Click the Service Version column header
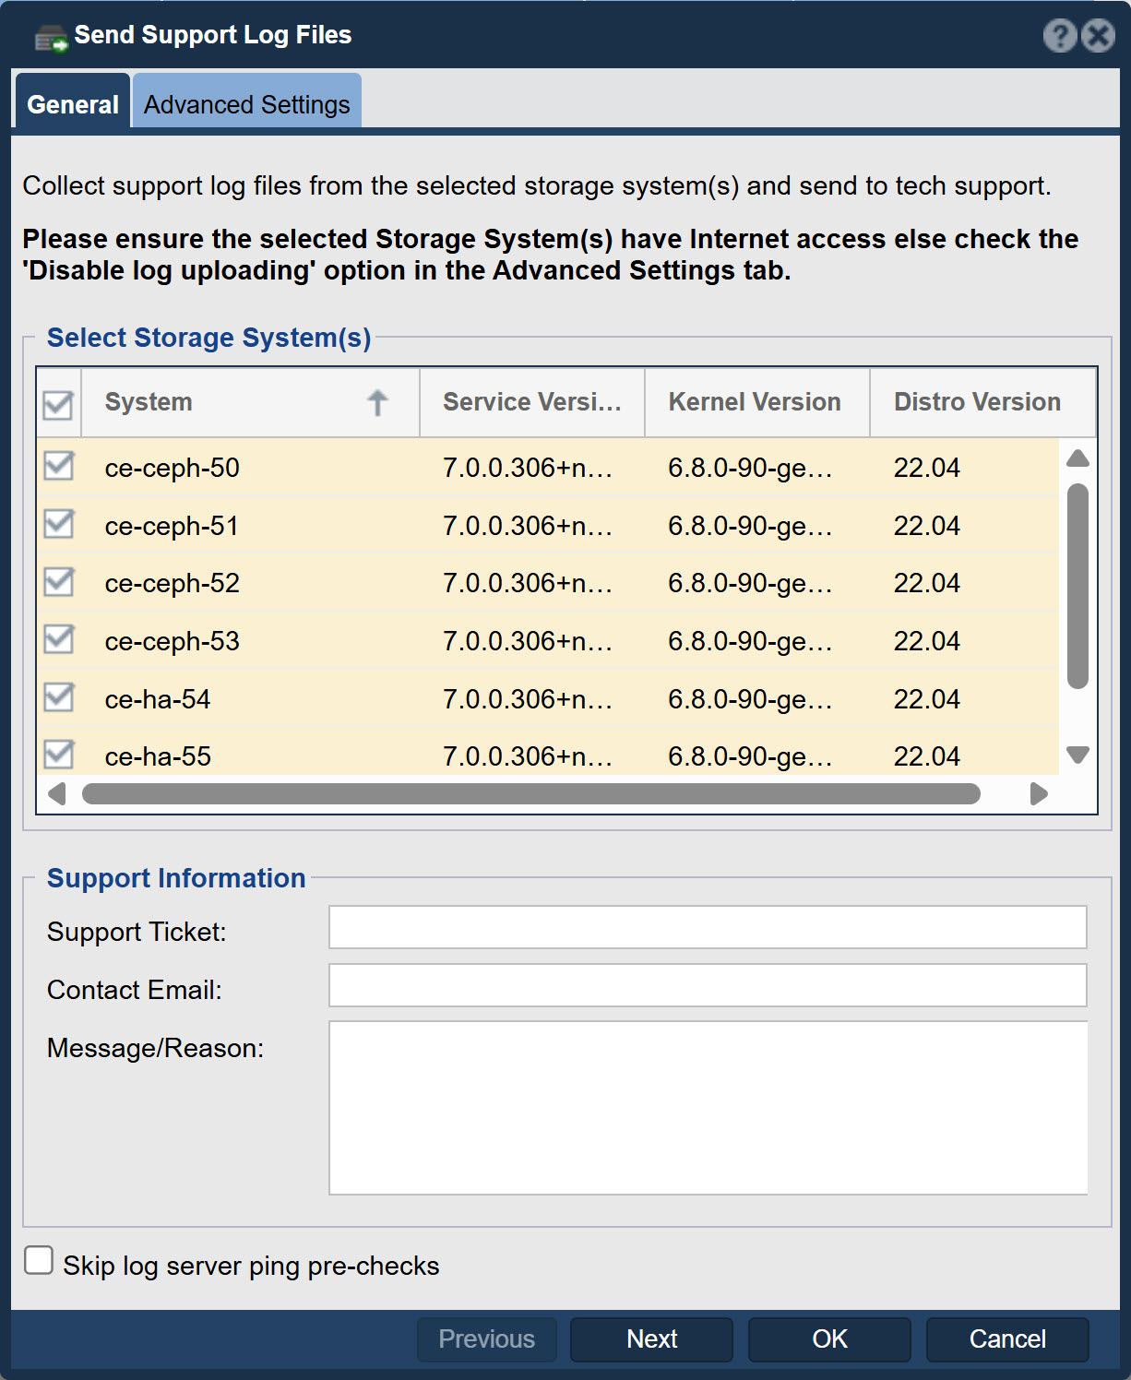 coord(532,402)
